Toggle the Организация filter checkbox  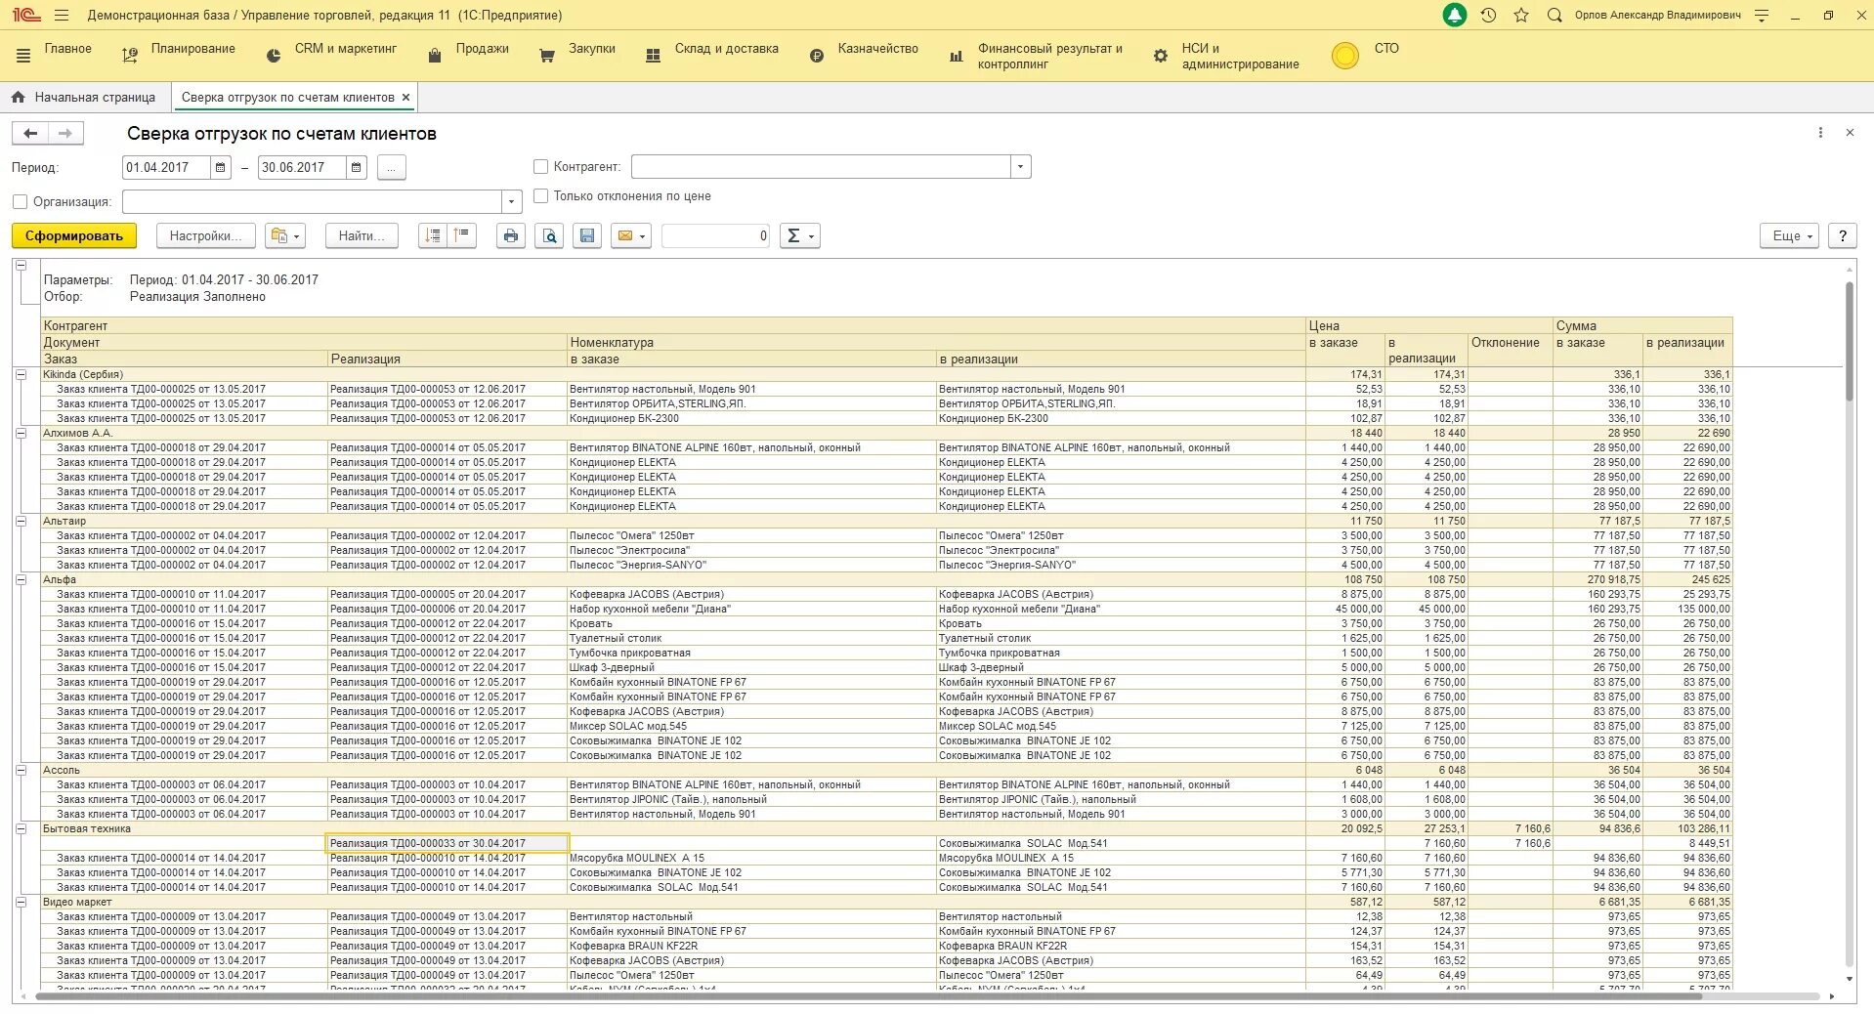click(x=20, y=201)
